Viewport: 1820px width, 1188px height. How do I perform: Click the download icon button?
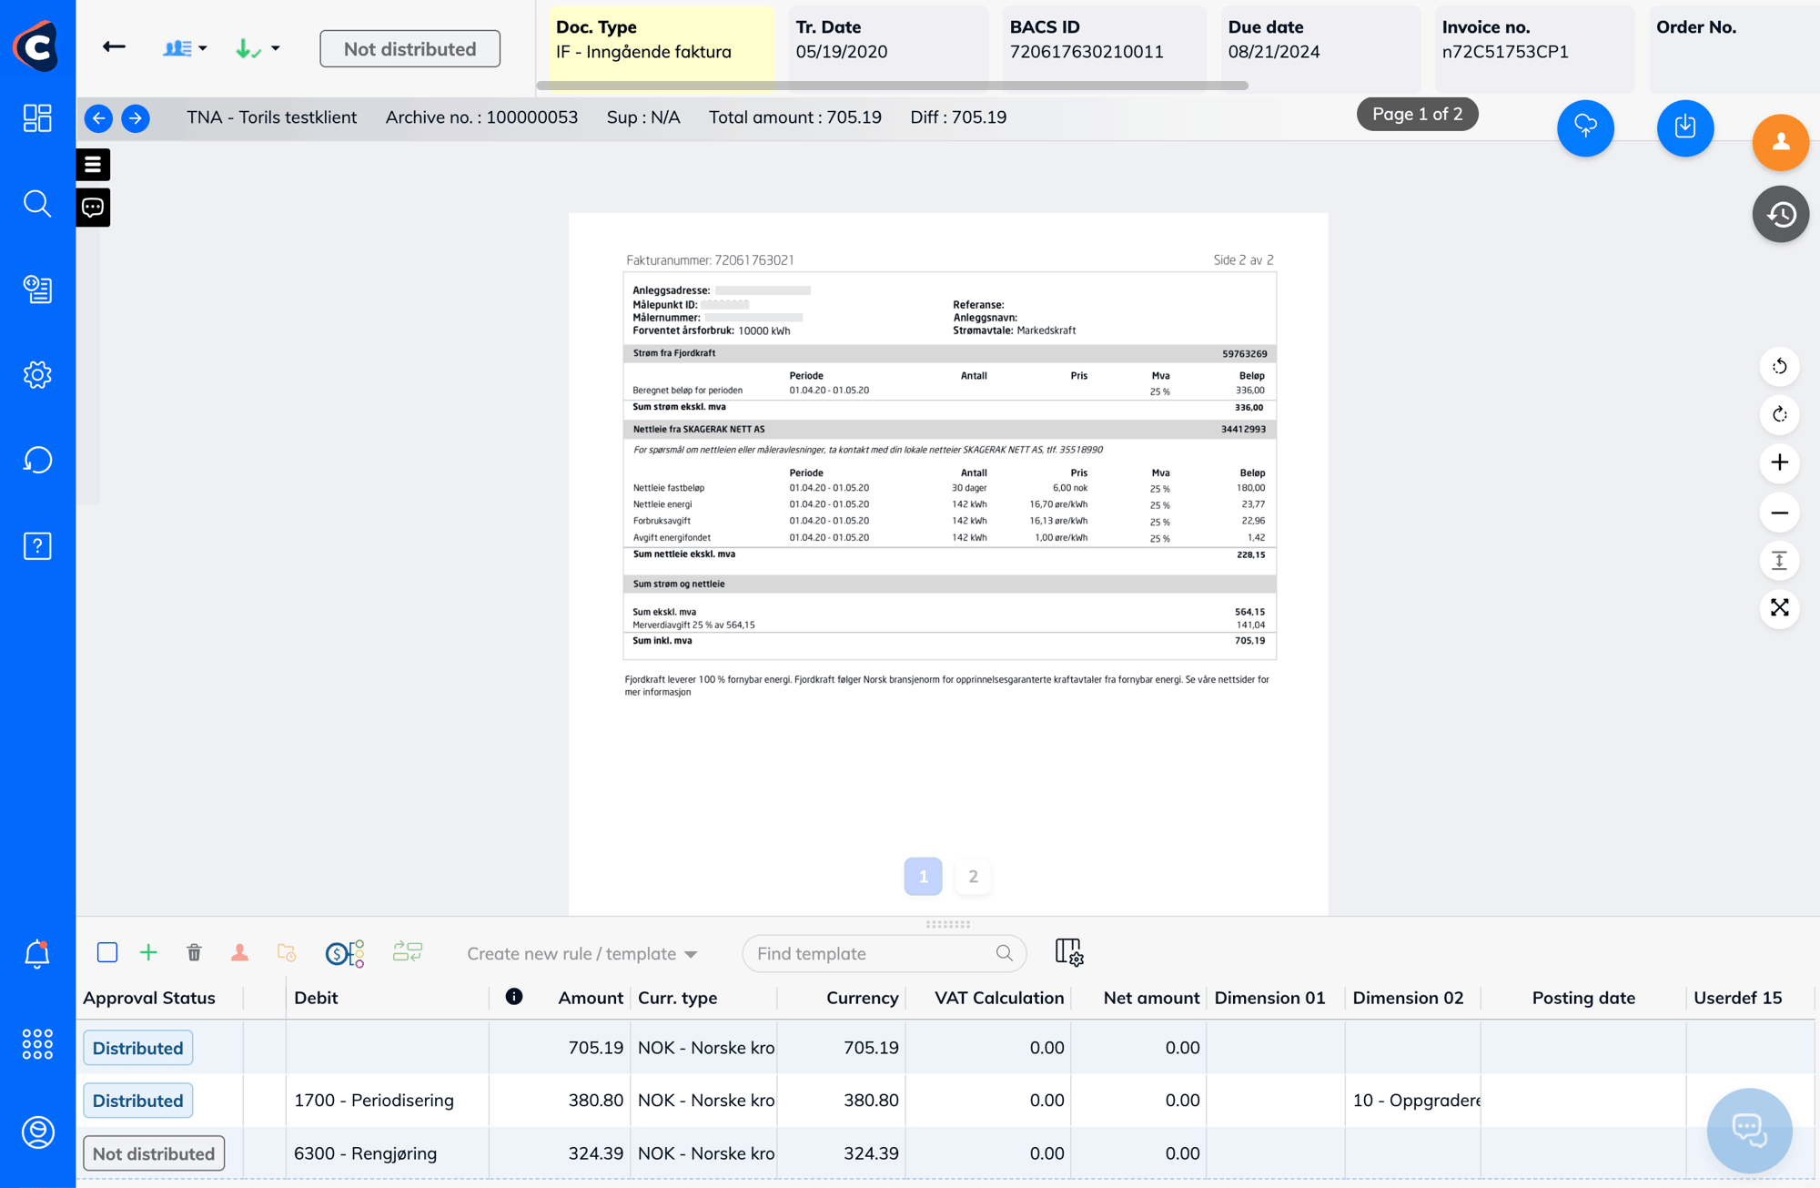point(1686,127)
